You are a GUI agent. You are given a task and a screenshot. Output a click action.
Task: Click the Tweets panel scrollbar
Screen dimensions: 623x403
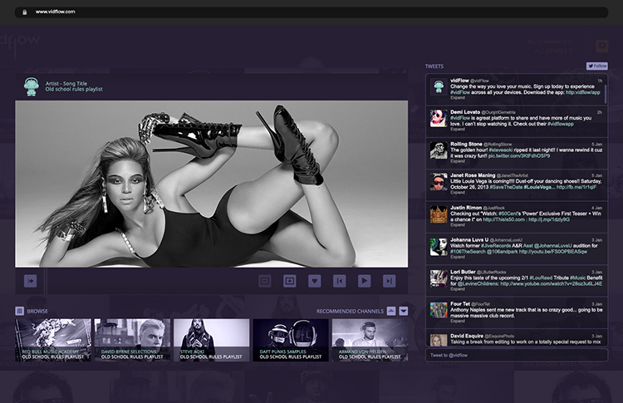tap(606, 93)
